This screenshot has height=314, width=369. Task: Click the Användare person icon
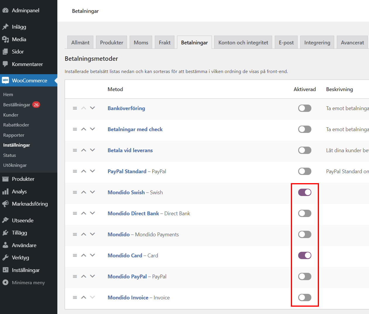point(5,245)
